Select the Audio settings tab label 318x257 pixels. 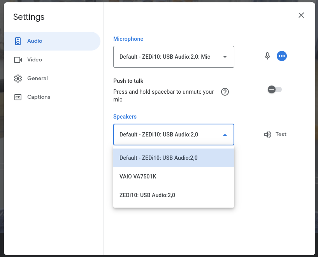coord(35,41)
